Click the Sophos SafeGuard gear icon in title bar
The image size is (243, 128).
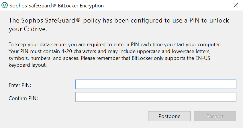coord(4,5)
